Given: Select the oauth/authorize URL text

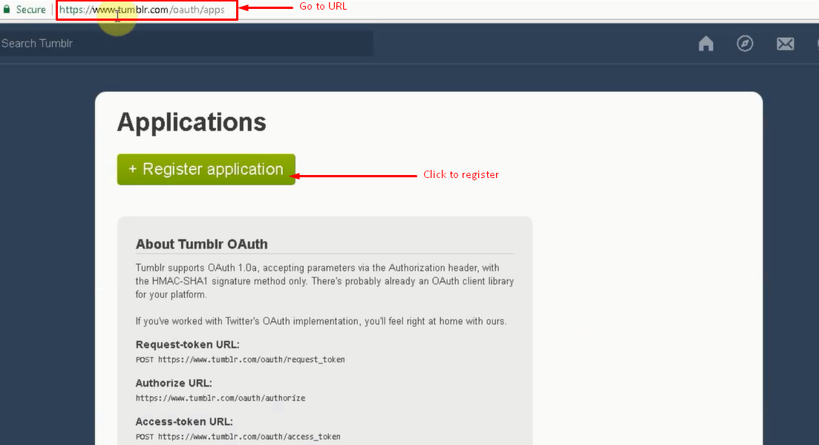Looking at the screenshot, I should tap(221, 398).
